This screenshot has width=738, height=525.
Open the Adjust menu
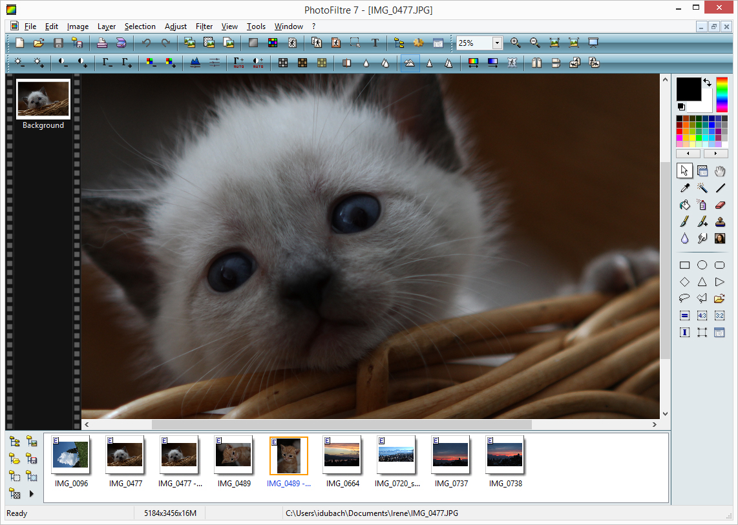click(x=176, y=26)
